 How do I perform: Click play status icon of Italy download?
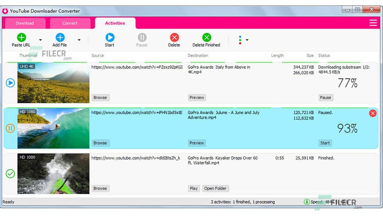(x=10, y=83)
